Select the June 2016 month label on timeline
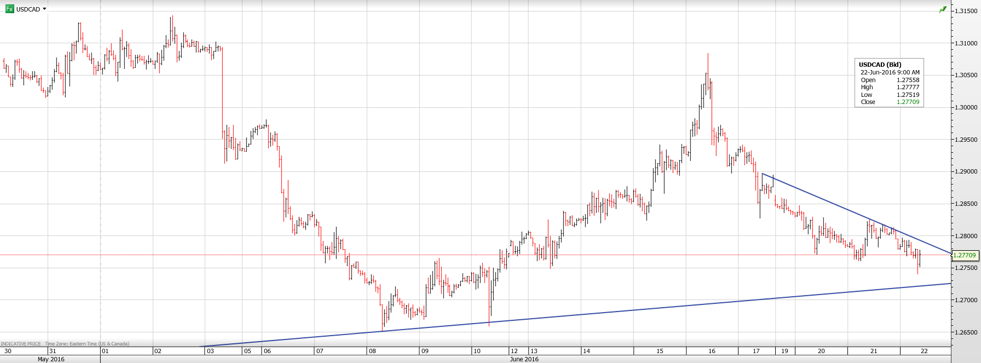Viewport: 981px width, 363px height. coord(524,359)
